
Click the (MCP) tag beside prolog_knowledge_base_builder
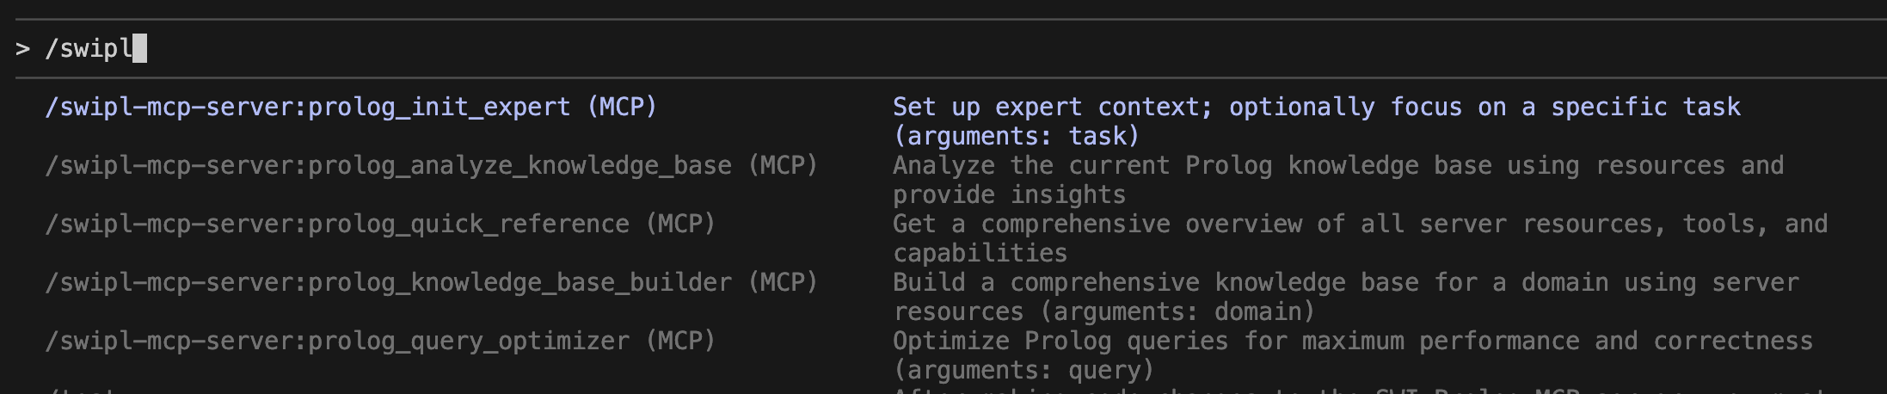click(783, 283)
